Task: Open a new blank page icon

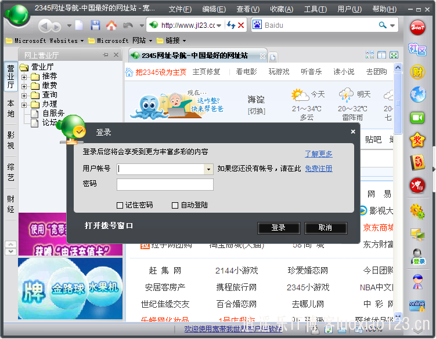Action: (79, 25)
